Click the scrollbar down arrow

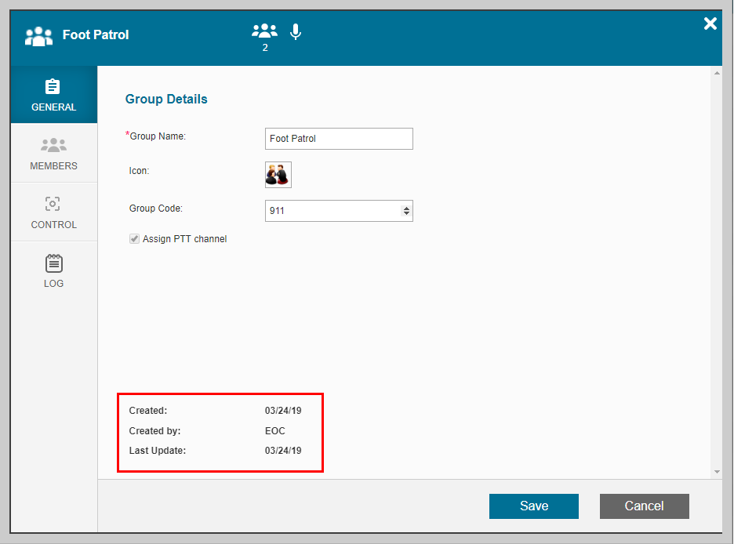click(x=717, y=472)
